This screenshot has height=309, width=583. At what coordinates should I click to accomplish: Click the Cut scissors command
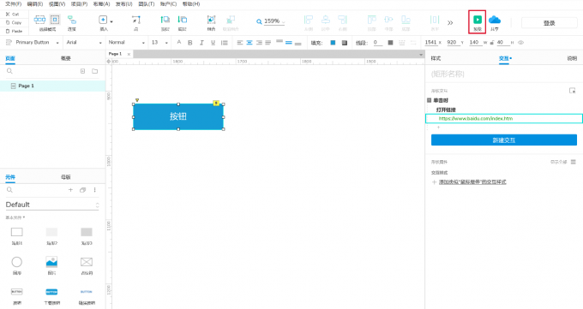point(12,14)
